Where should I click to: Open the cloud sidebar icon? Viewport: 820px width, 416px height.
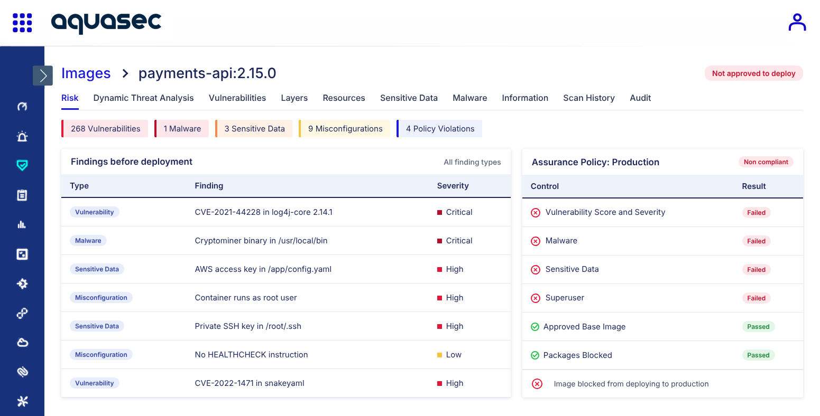22,343
